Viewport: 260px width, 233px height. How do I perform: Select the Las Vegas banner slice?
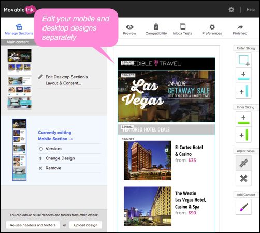pyautogui.click(x=166, y=96)
